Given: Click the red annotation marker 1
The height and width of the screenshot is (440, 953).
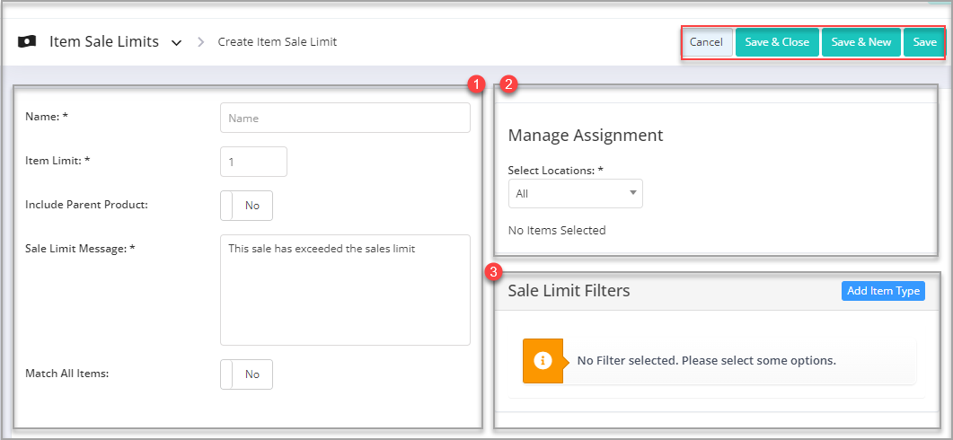Looking at the screenshot, I should 477,84.
